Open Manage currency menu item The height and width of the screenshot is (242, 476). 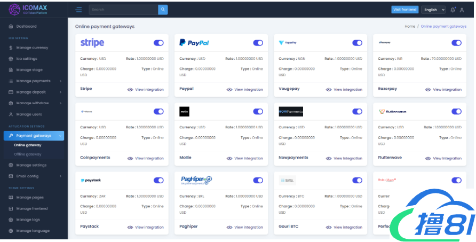click(x=31, y=48)
